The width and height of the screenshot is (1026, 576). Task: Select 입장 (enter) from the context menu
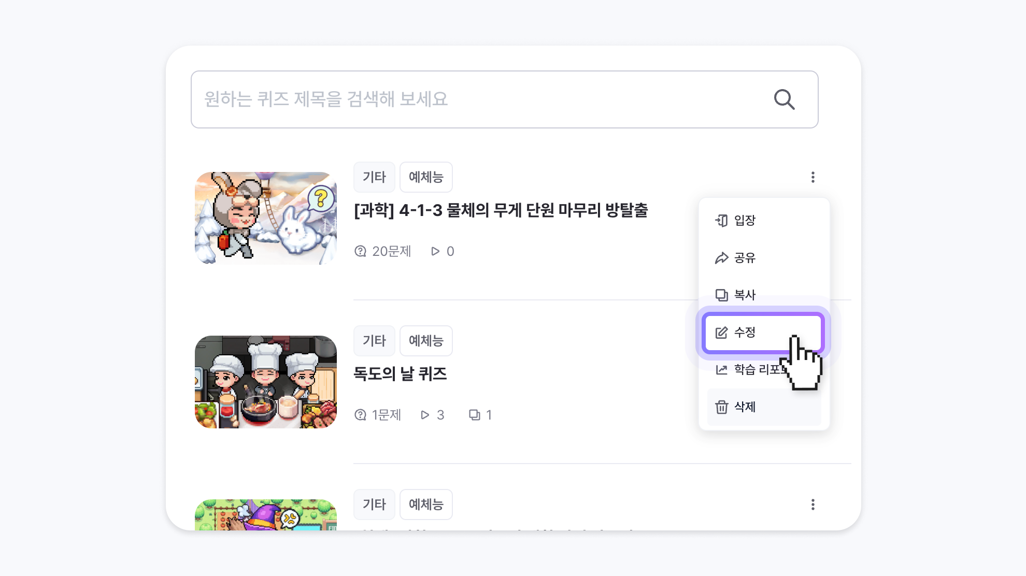click(764, 221)
